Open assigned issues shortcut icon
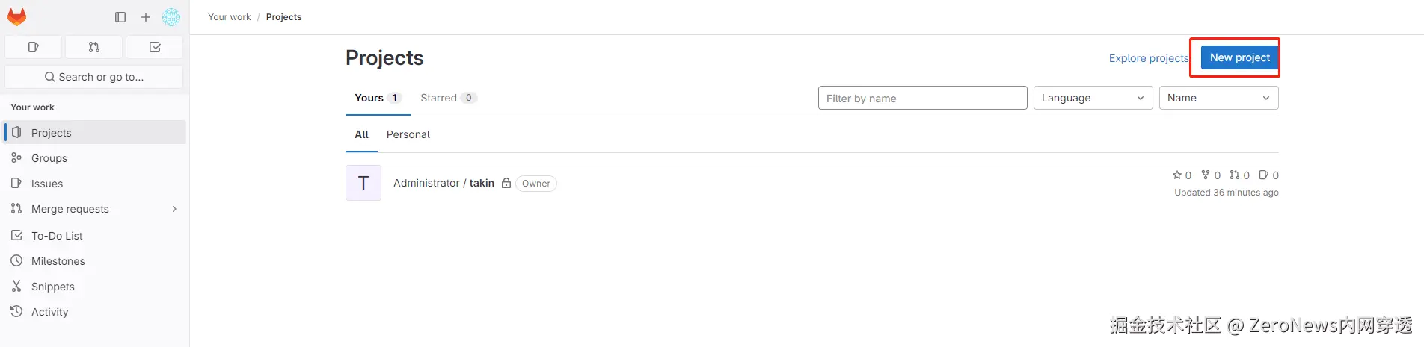 (33, 47)
